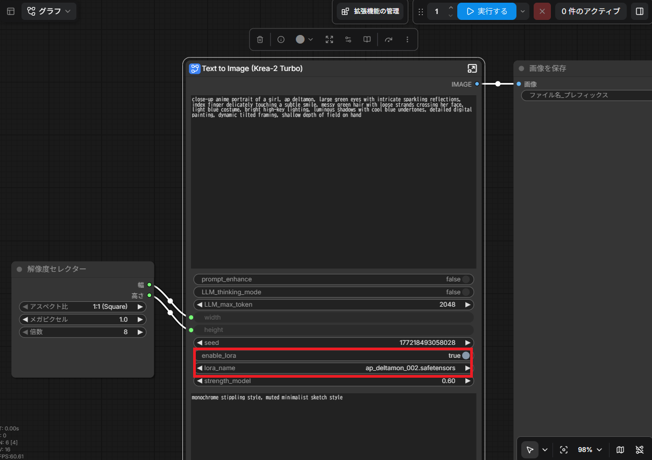Click the 拡張機能の管理 extensions manager button
The image size is (652, 460).
[370, 11]
